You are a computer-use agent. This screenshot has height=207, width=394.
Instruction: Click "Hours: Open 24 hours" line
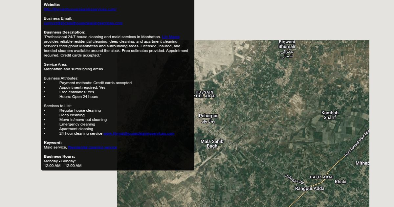[79, 97]
